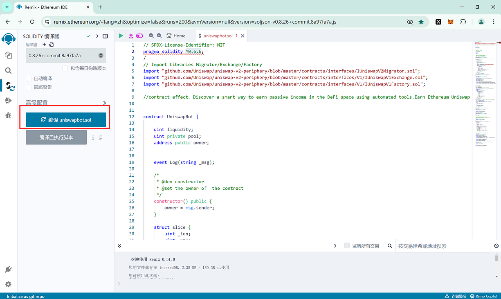The width and height of the screenshot is (501, 299).
Task: Click the terminal scrollbar
Action: coord(497,258)
